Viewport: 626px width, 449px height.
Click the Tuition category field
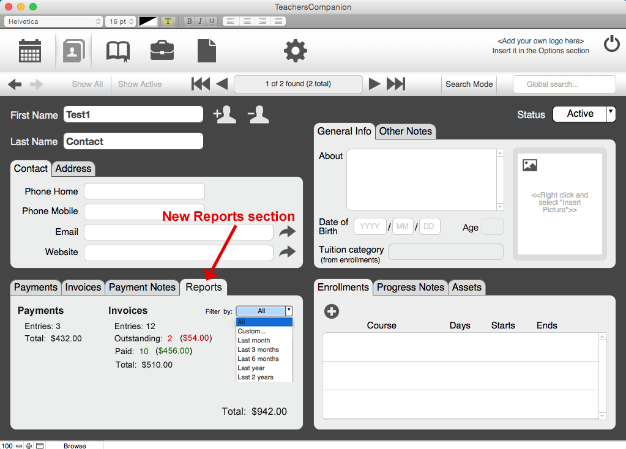(445, 252)
